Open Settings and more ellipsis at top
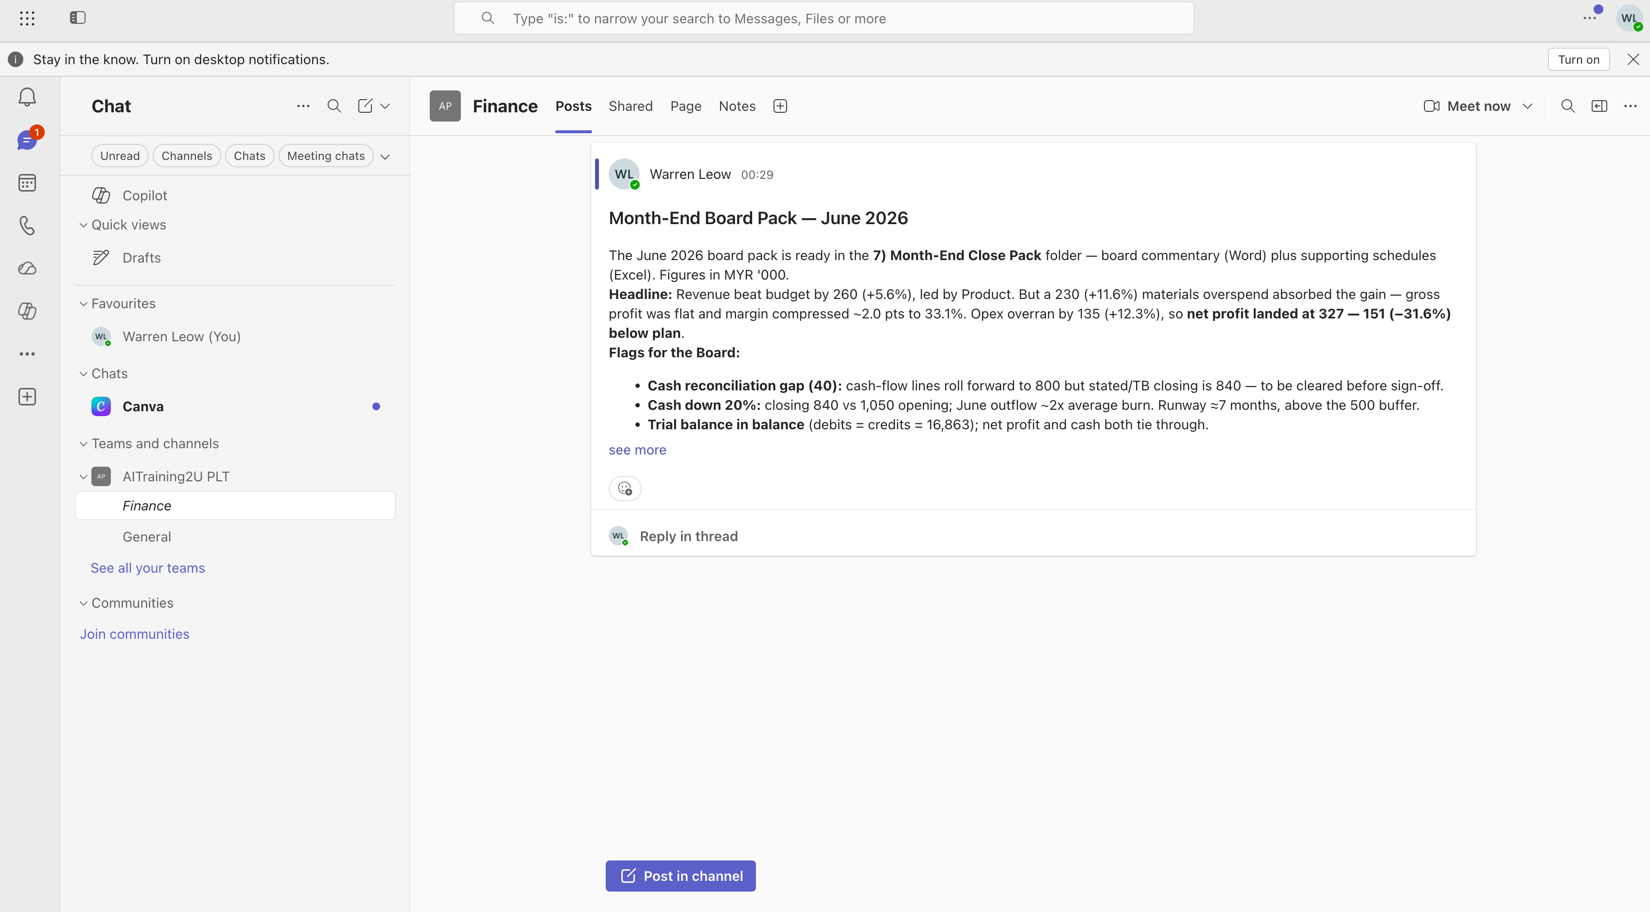The width and height of the screenshot is (1650, 912). click(x=1589, y=18)
